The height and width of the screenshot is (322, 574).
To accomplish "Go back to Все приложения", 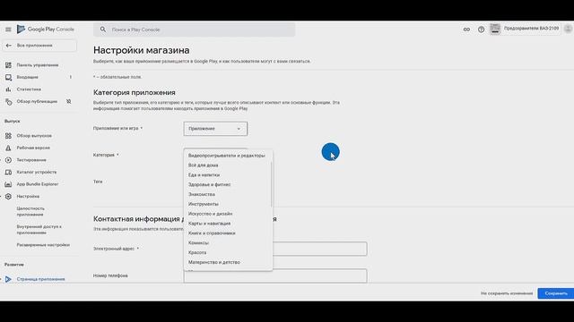I will [x=39, y=46].
